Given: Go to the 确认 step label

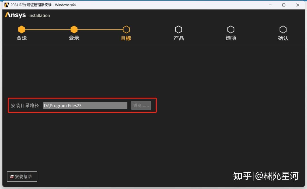Looking at the screenshot, I should tap(283, 37).
